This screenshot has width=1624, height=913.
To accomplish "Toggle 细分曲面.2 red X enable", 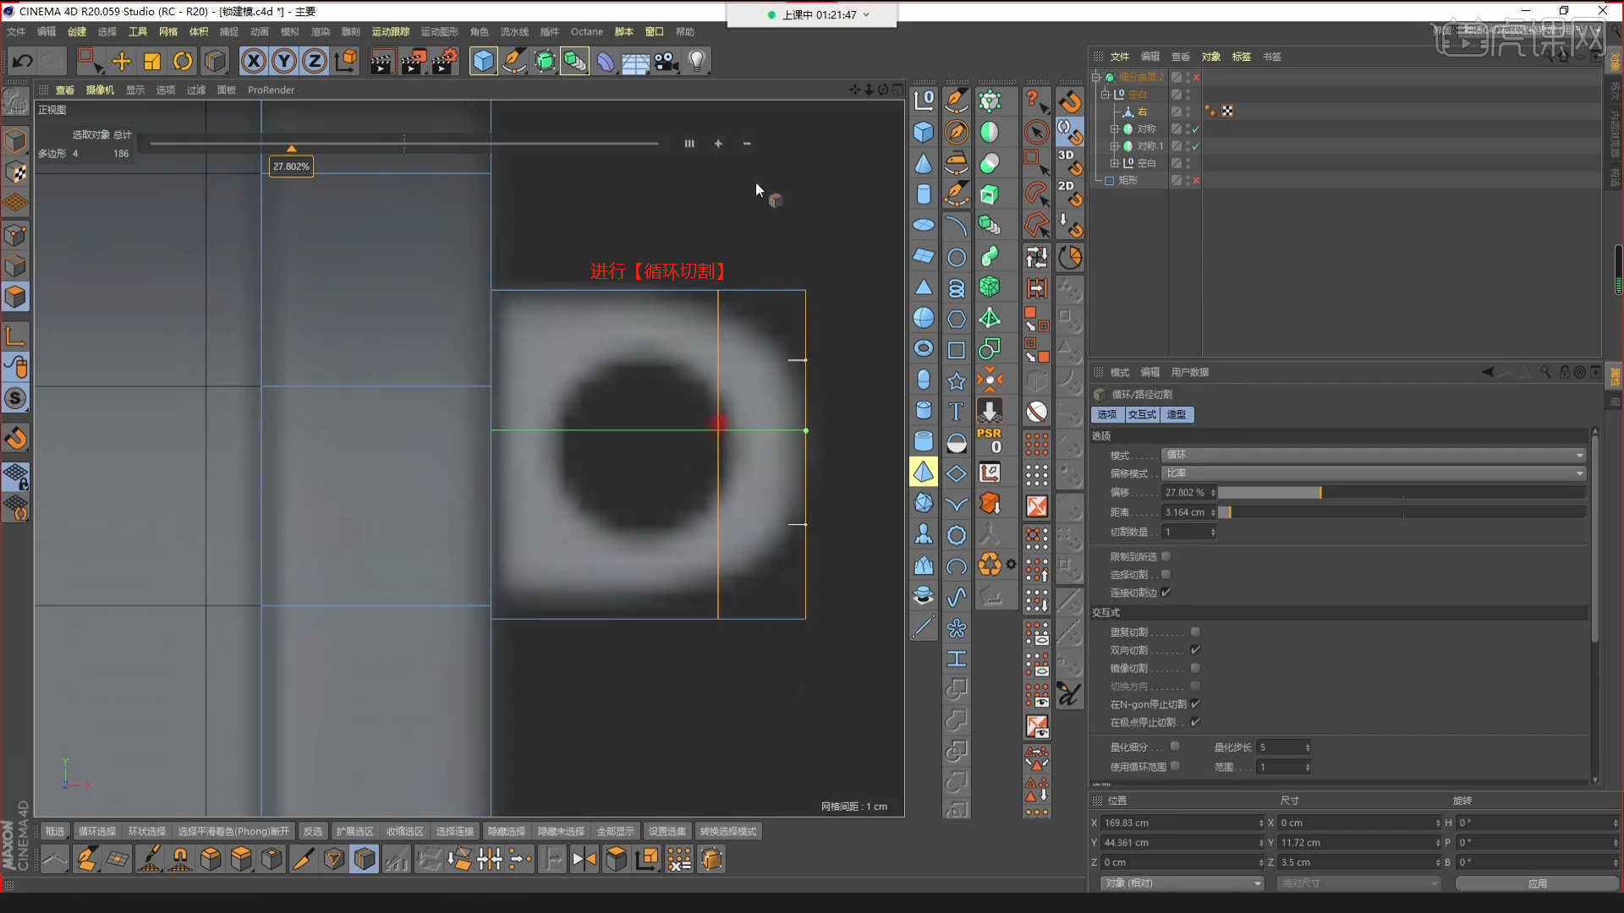I will click(x=1196, y=77).
